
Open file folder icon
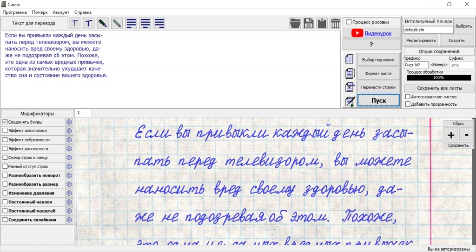pyautogui.click(x=295, y=23)
